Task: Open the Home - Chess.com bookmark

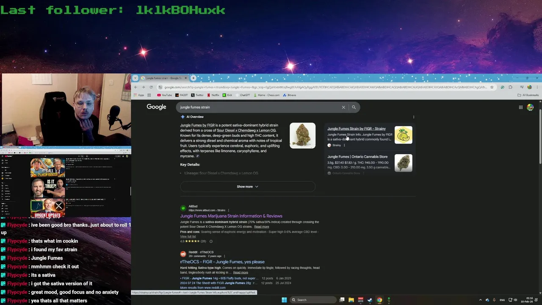Action: click(266, 95)
